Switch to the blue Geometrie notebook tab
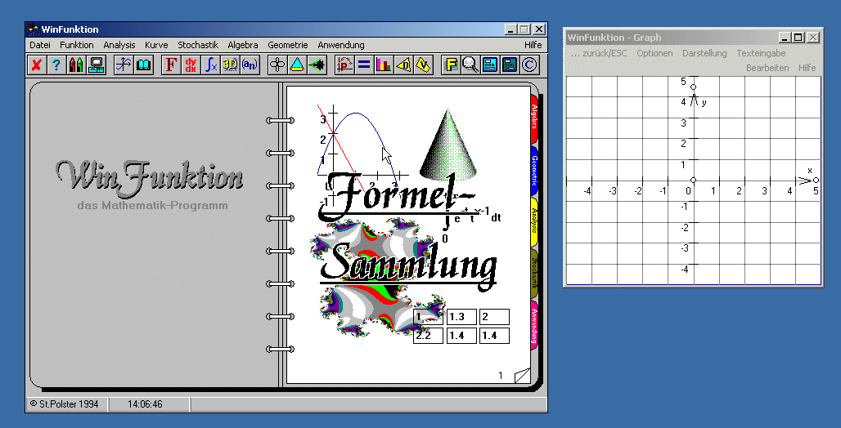841x428 pixels. tap(534, 171)
